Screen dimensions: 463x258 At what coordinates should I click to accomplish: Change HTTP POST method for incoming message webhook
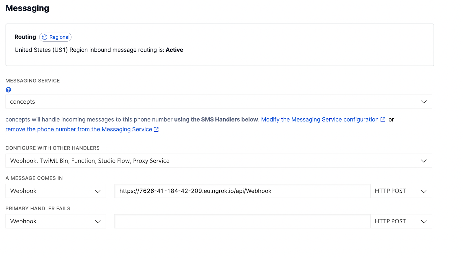(x=401, y=191)
